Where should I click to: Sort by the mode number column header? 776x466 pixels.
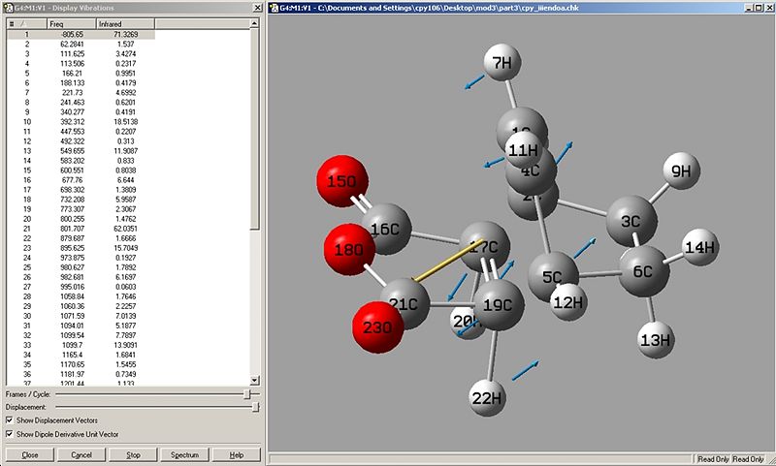coord(27,23)
